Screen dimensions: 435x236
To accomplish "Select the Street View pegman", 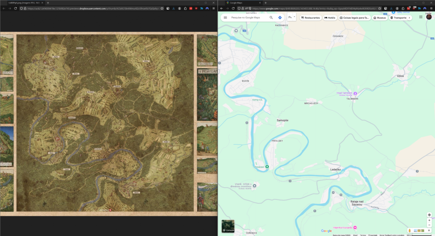I will [x=410, y=230].
